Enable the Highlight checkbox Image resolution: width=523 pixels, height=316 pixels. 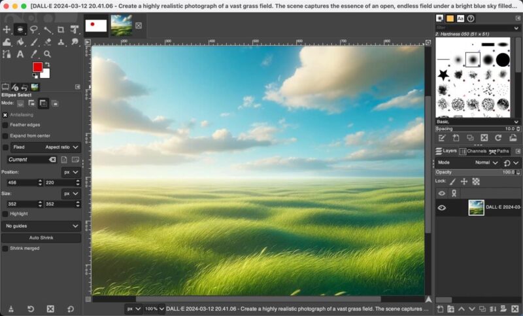(x=5, y=213)
